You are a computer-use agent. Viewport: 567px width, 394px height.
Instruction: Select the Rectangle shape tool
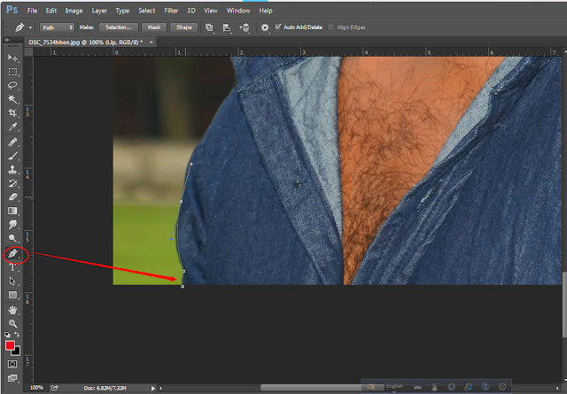click(12, 295)
